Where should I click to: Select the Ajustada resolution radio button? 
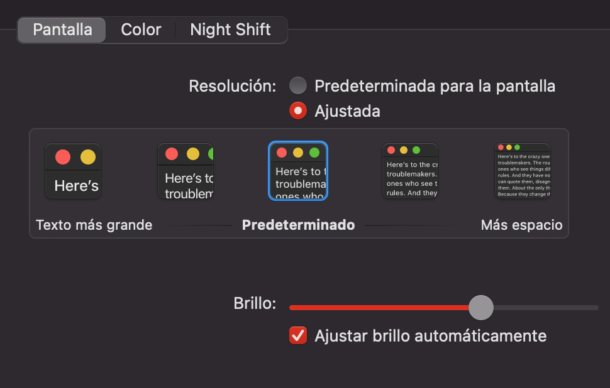pos(297,111)
